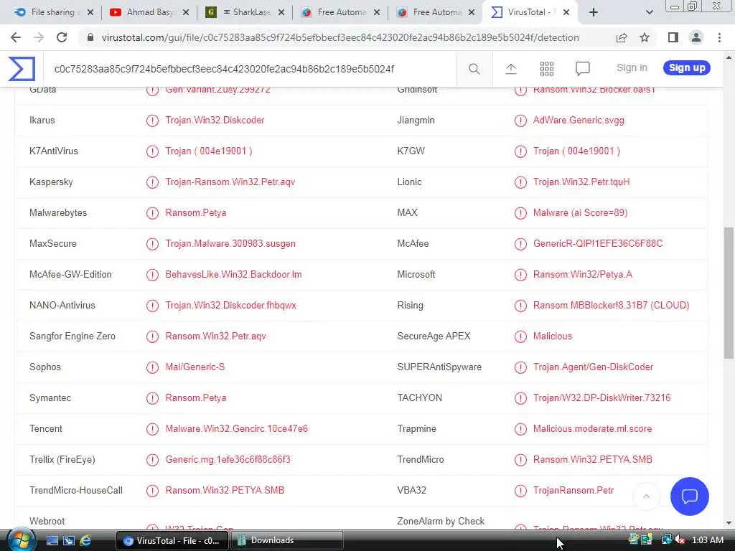
Task: Click the taskbar clock showing 1:03 AM
Action: coord(707,540)
